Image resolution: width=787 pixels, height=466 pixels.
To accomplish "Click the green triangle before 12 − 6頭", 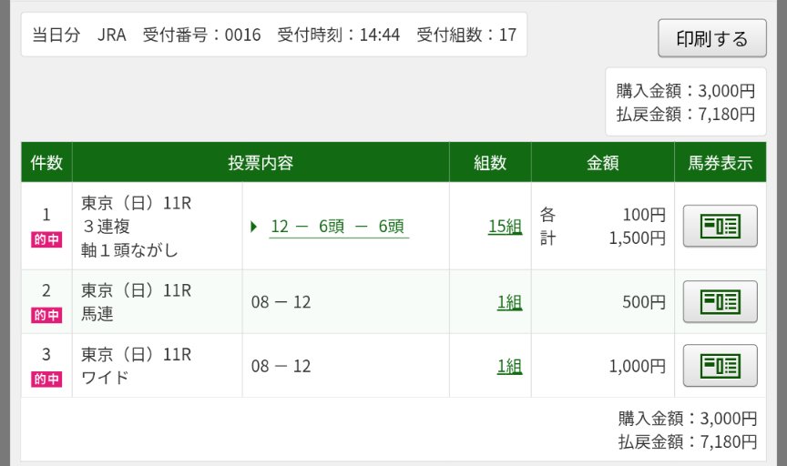I will pos(254,227).
